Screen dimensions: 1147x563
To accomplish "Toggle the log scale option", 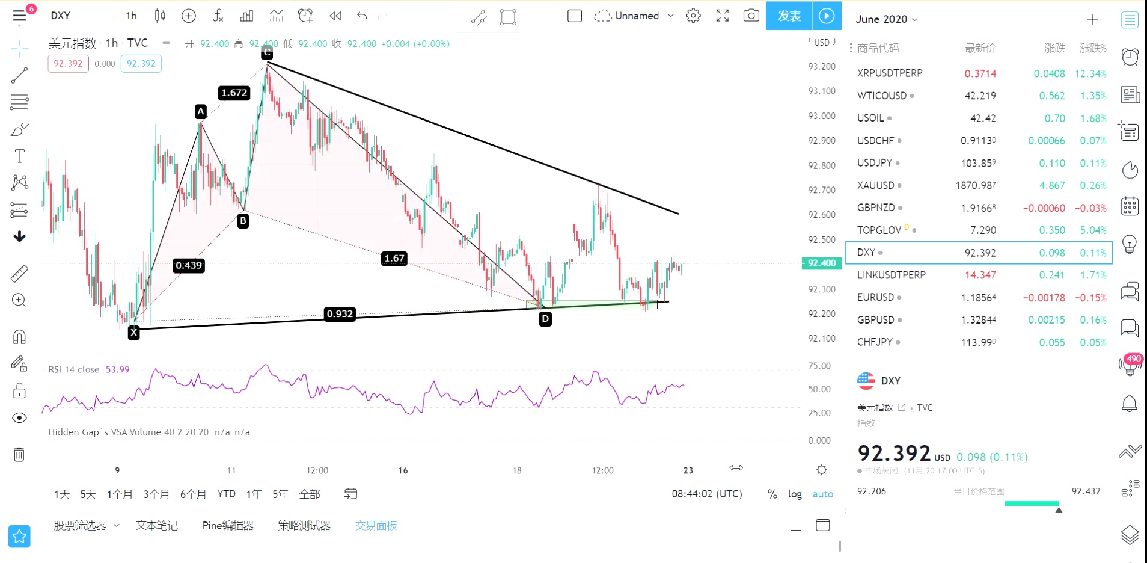I will (x=795, y=494).
